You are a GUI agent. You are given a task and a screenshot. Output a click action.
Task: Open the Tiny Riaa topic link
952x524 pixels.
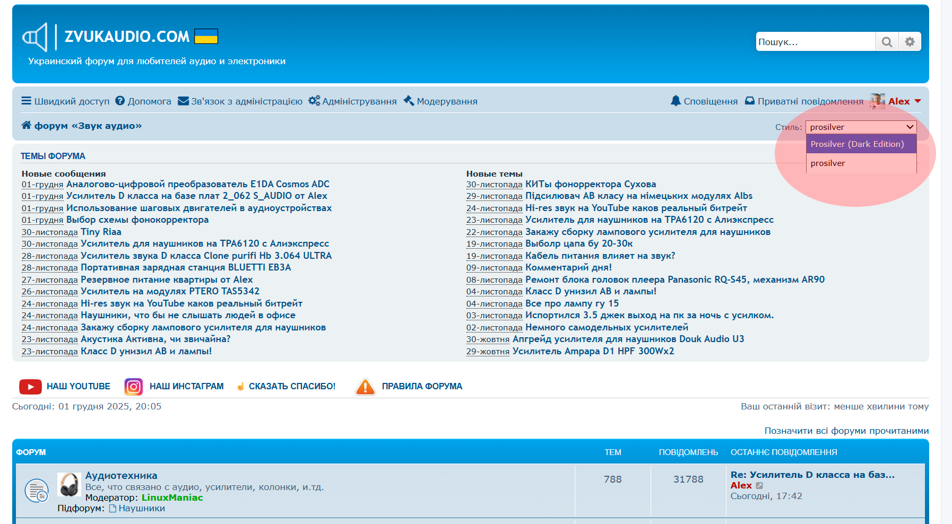tap(101, 232)
